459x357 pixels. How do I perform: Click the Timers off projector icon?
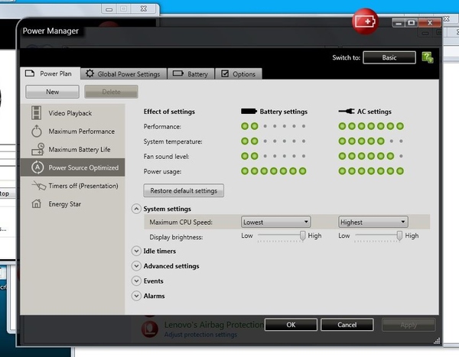(39, 186)
